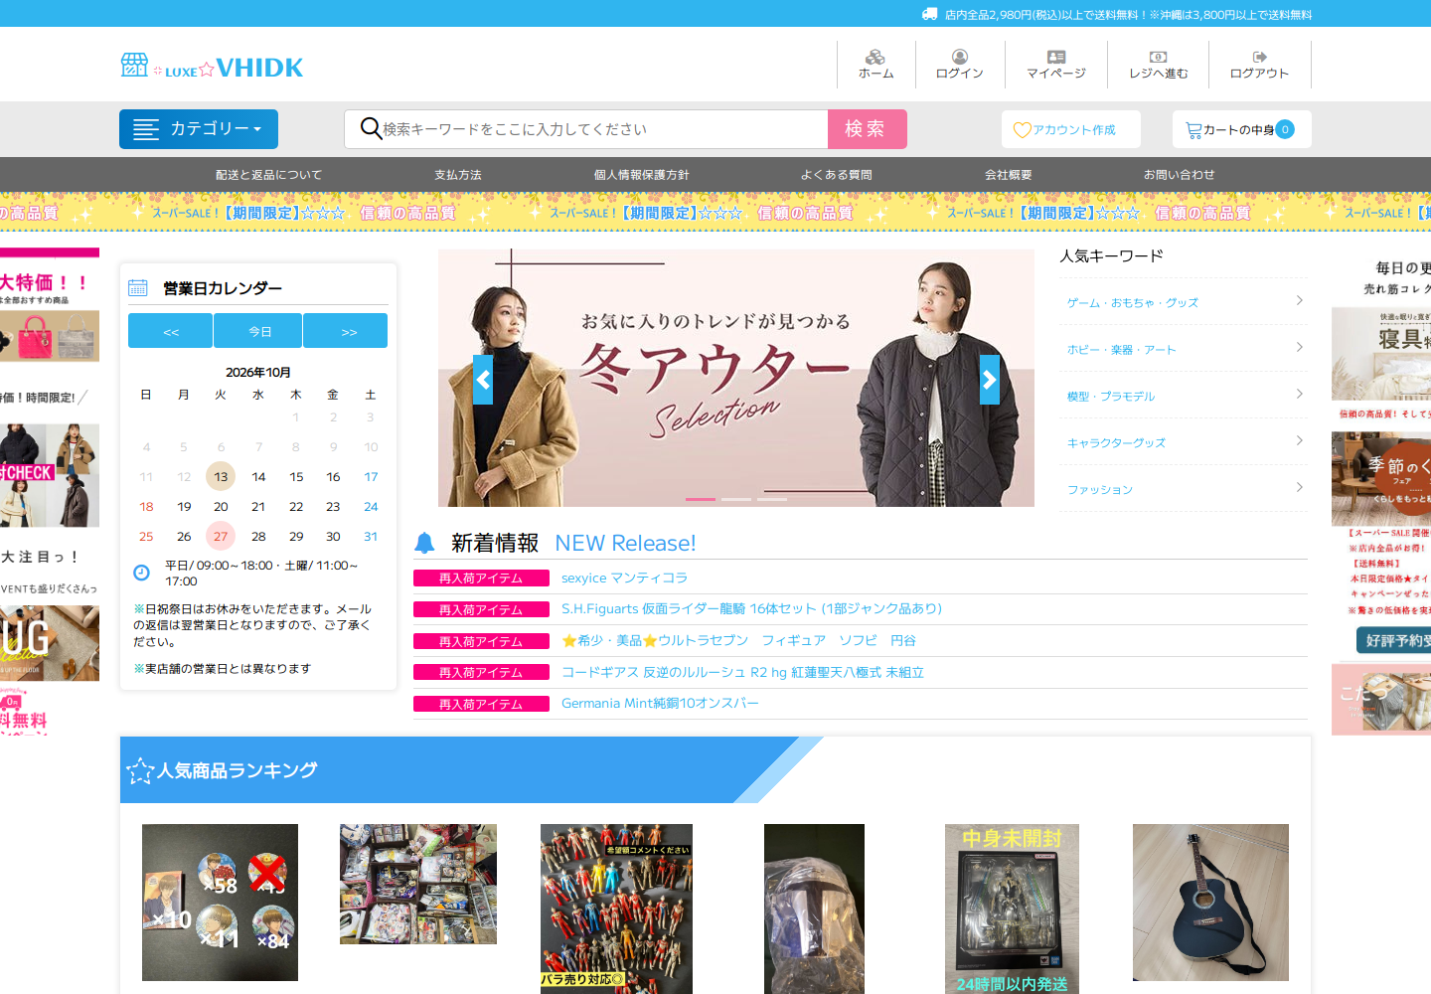The width and height of the screenshot is (1431, 994).
Task: Expand the ゲーム・おもちゃ・グッズ keyword chevron
Action: coord(1299,300)
